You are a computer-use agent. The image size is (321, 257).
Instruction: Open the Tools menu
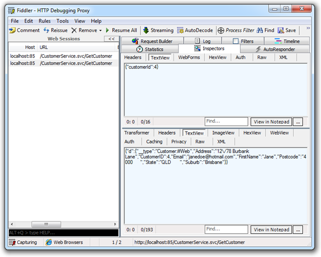point(63,21)
